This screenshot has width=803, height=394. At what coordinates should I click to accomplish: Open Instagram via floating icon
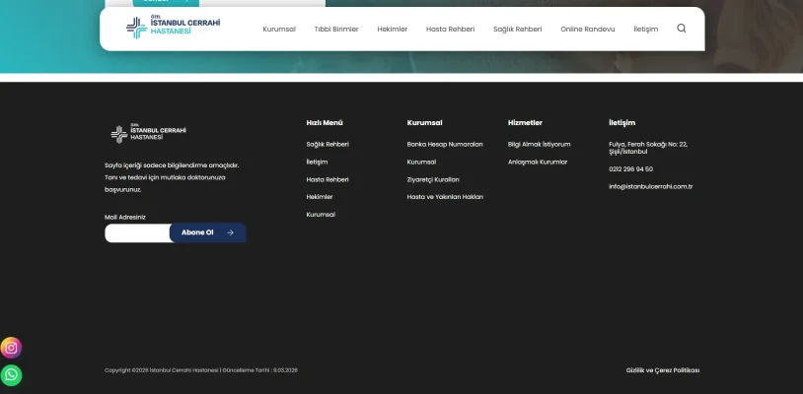click(x=11, y=347)
